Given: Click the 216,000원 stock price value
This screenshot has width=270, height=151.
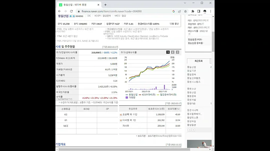Looking at the screenshot, I should (x=96, y=53).
